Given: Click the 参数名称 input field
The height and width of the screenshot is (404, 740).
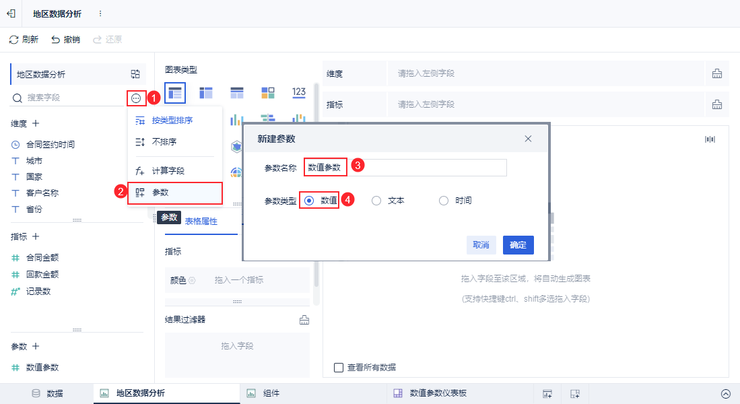Looking at the screenshot, I should click(405, 168).
